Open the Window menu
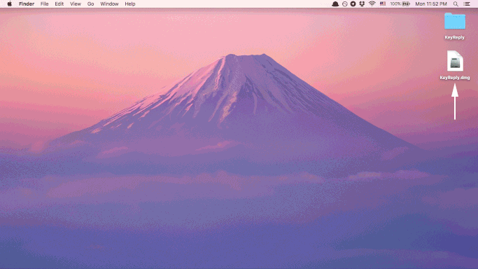 pyautogui.click(x=109, y=4)
